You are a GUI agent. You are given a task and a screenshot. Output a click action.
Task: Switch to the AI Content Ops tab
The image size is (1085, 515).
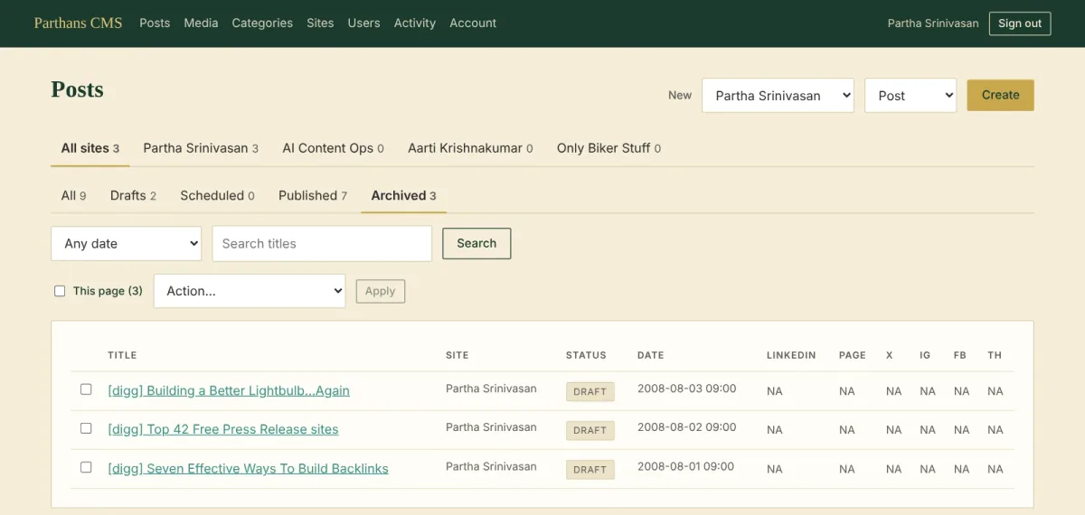333,148
